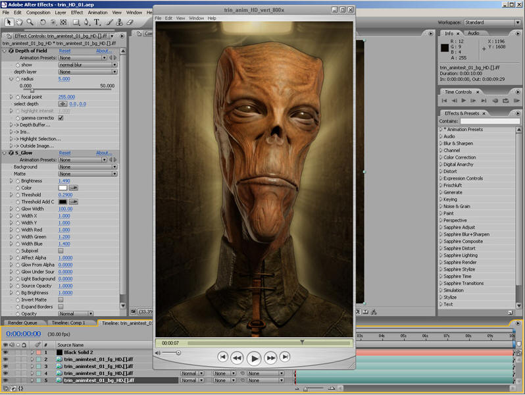The width and height of the screenshot is (525, 395).
Task: Open the Animation menu
Action: pyautogui.click(x=97, y=13)
